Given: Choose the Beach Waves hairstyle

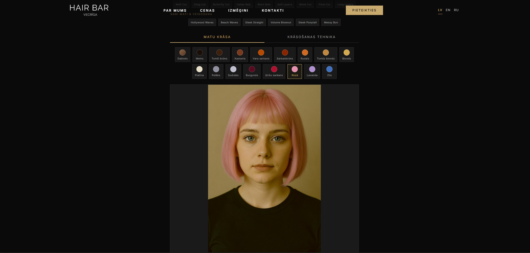Looking at the screenshot, I should tap(229, 22).
